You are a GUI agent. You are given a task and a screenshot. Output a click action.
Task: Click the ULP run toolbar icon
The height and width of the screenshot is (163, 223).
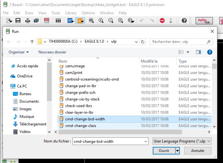(80, 21)
